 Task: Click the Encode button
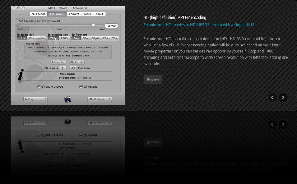point(77,62)
